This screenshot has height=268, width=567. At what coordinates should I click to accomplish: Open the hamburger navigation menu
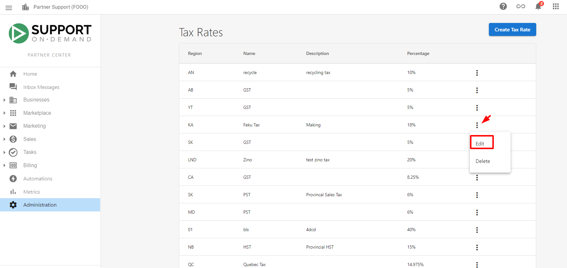point(9,7)
